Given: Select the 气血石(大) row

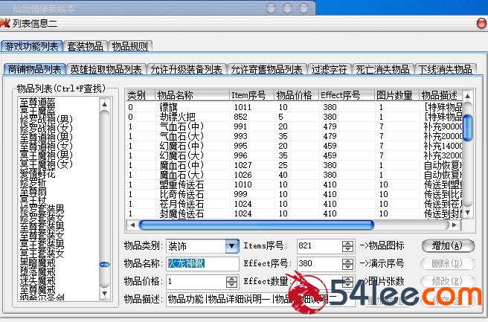Looking at the screenshot, I should 294,136.
